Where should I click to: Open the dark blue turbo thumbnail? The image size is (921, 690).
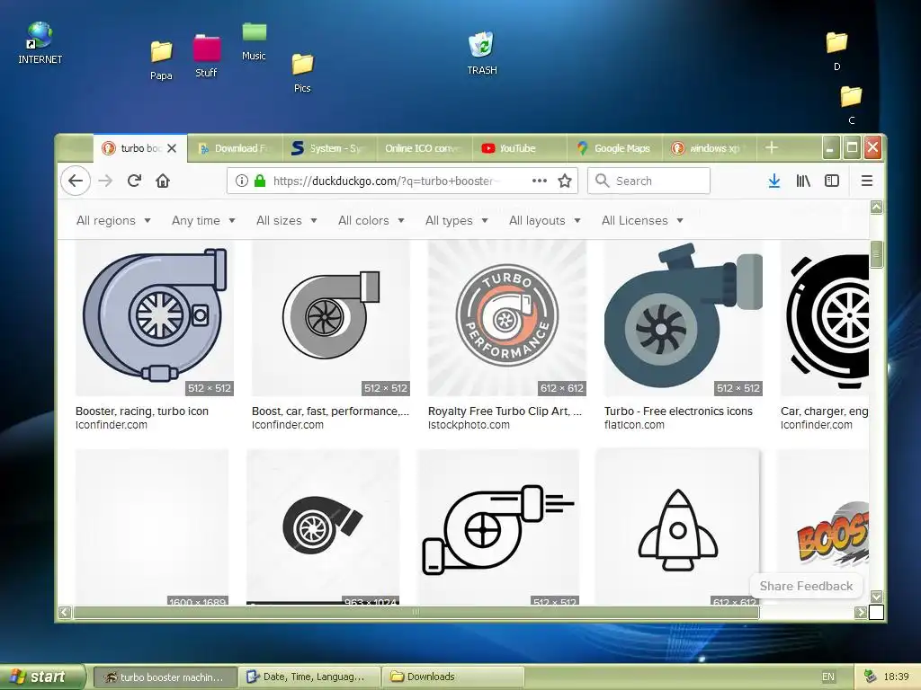click(684, 318)
